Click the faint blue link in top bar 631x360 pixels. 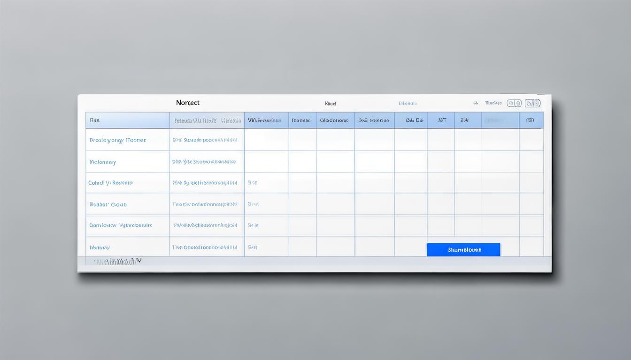coord(408,103)
